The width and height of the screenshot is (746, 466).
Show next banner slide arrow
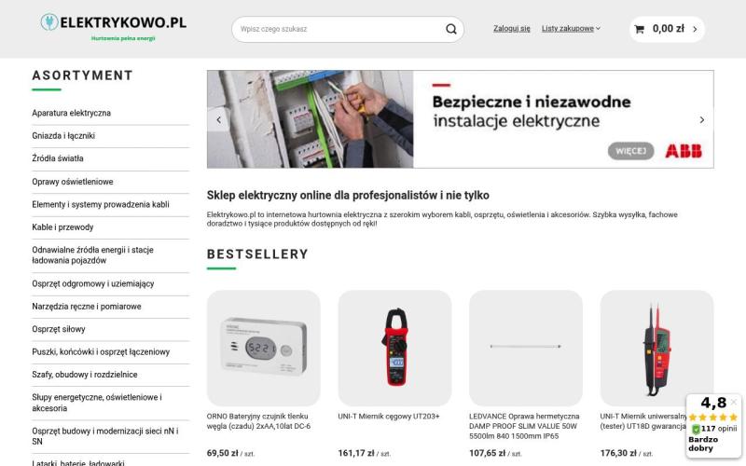coord(702,120)
